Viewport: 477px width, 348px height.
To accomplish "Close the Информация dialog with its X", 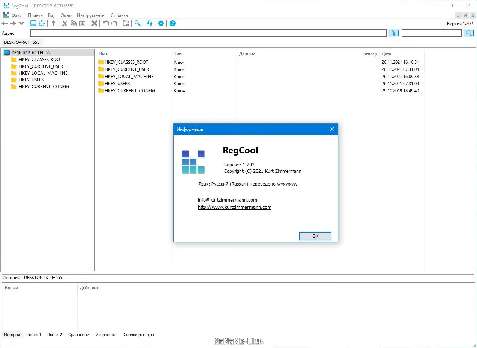I will [x=332, y=129].
